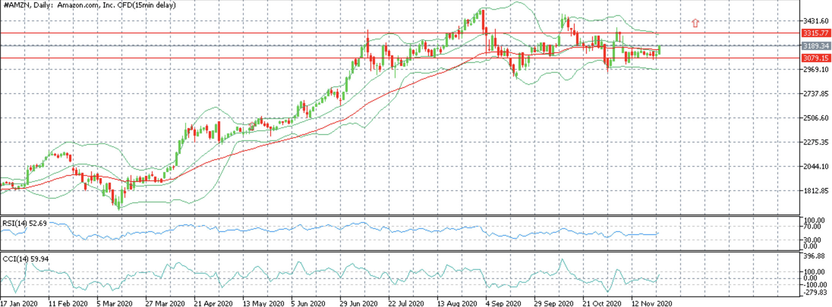Click the 2506.60 price scale value
This screenshot has width=832, height=307.
pos(816,118)
